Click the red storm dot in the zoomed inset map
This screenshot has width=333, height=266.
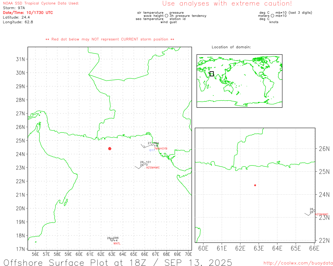pyautogui.click(x=255, y=185)
